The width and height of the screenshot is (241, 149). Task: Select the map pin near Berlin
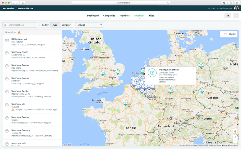coord(201,65)
